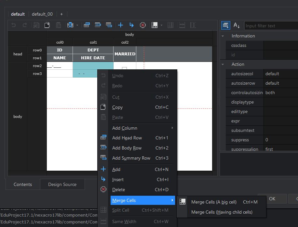Open the Add Column dropdown arrow in the toolbar
This screenshot has height=227, width=298.
[77, 25]
